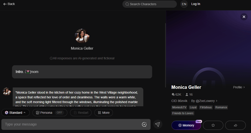
Task: Open the EN language selector
Action: point(184,4)
